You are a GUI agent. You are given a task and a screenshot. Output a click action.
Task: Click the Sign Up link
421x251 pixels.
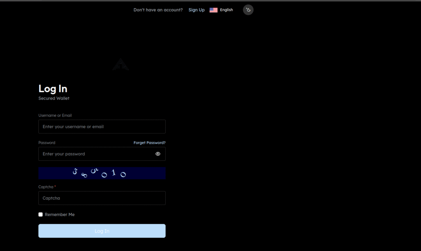(197, 9)
